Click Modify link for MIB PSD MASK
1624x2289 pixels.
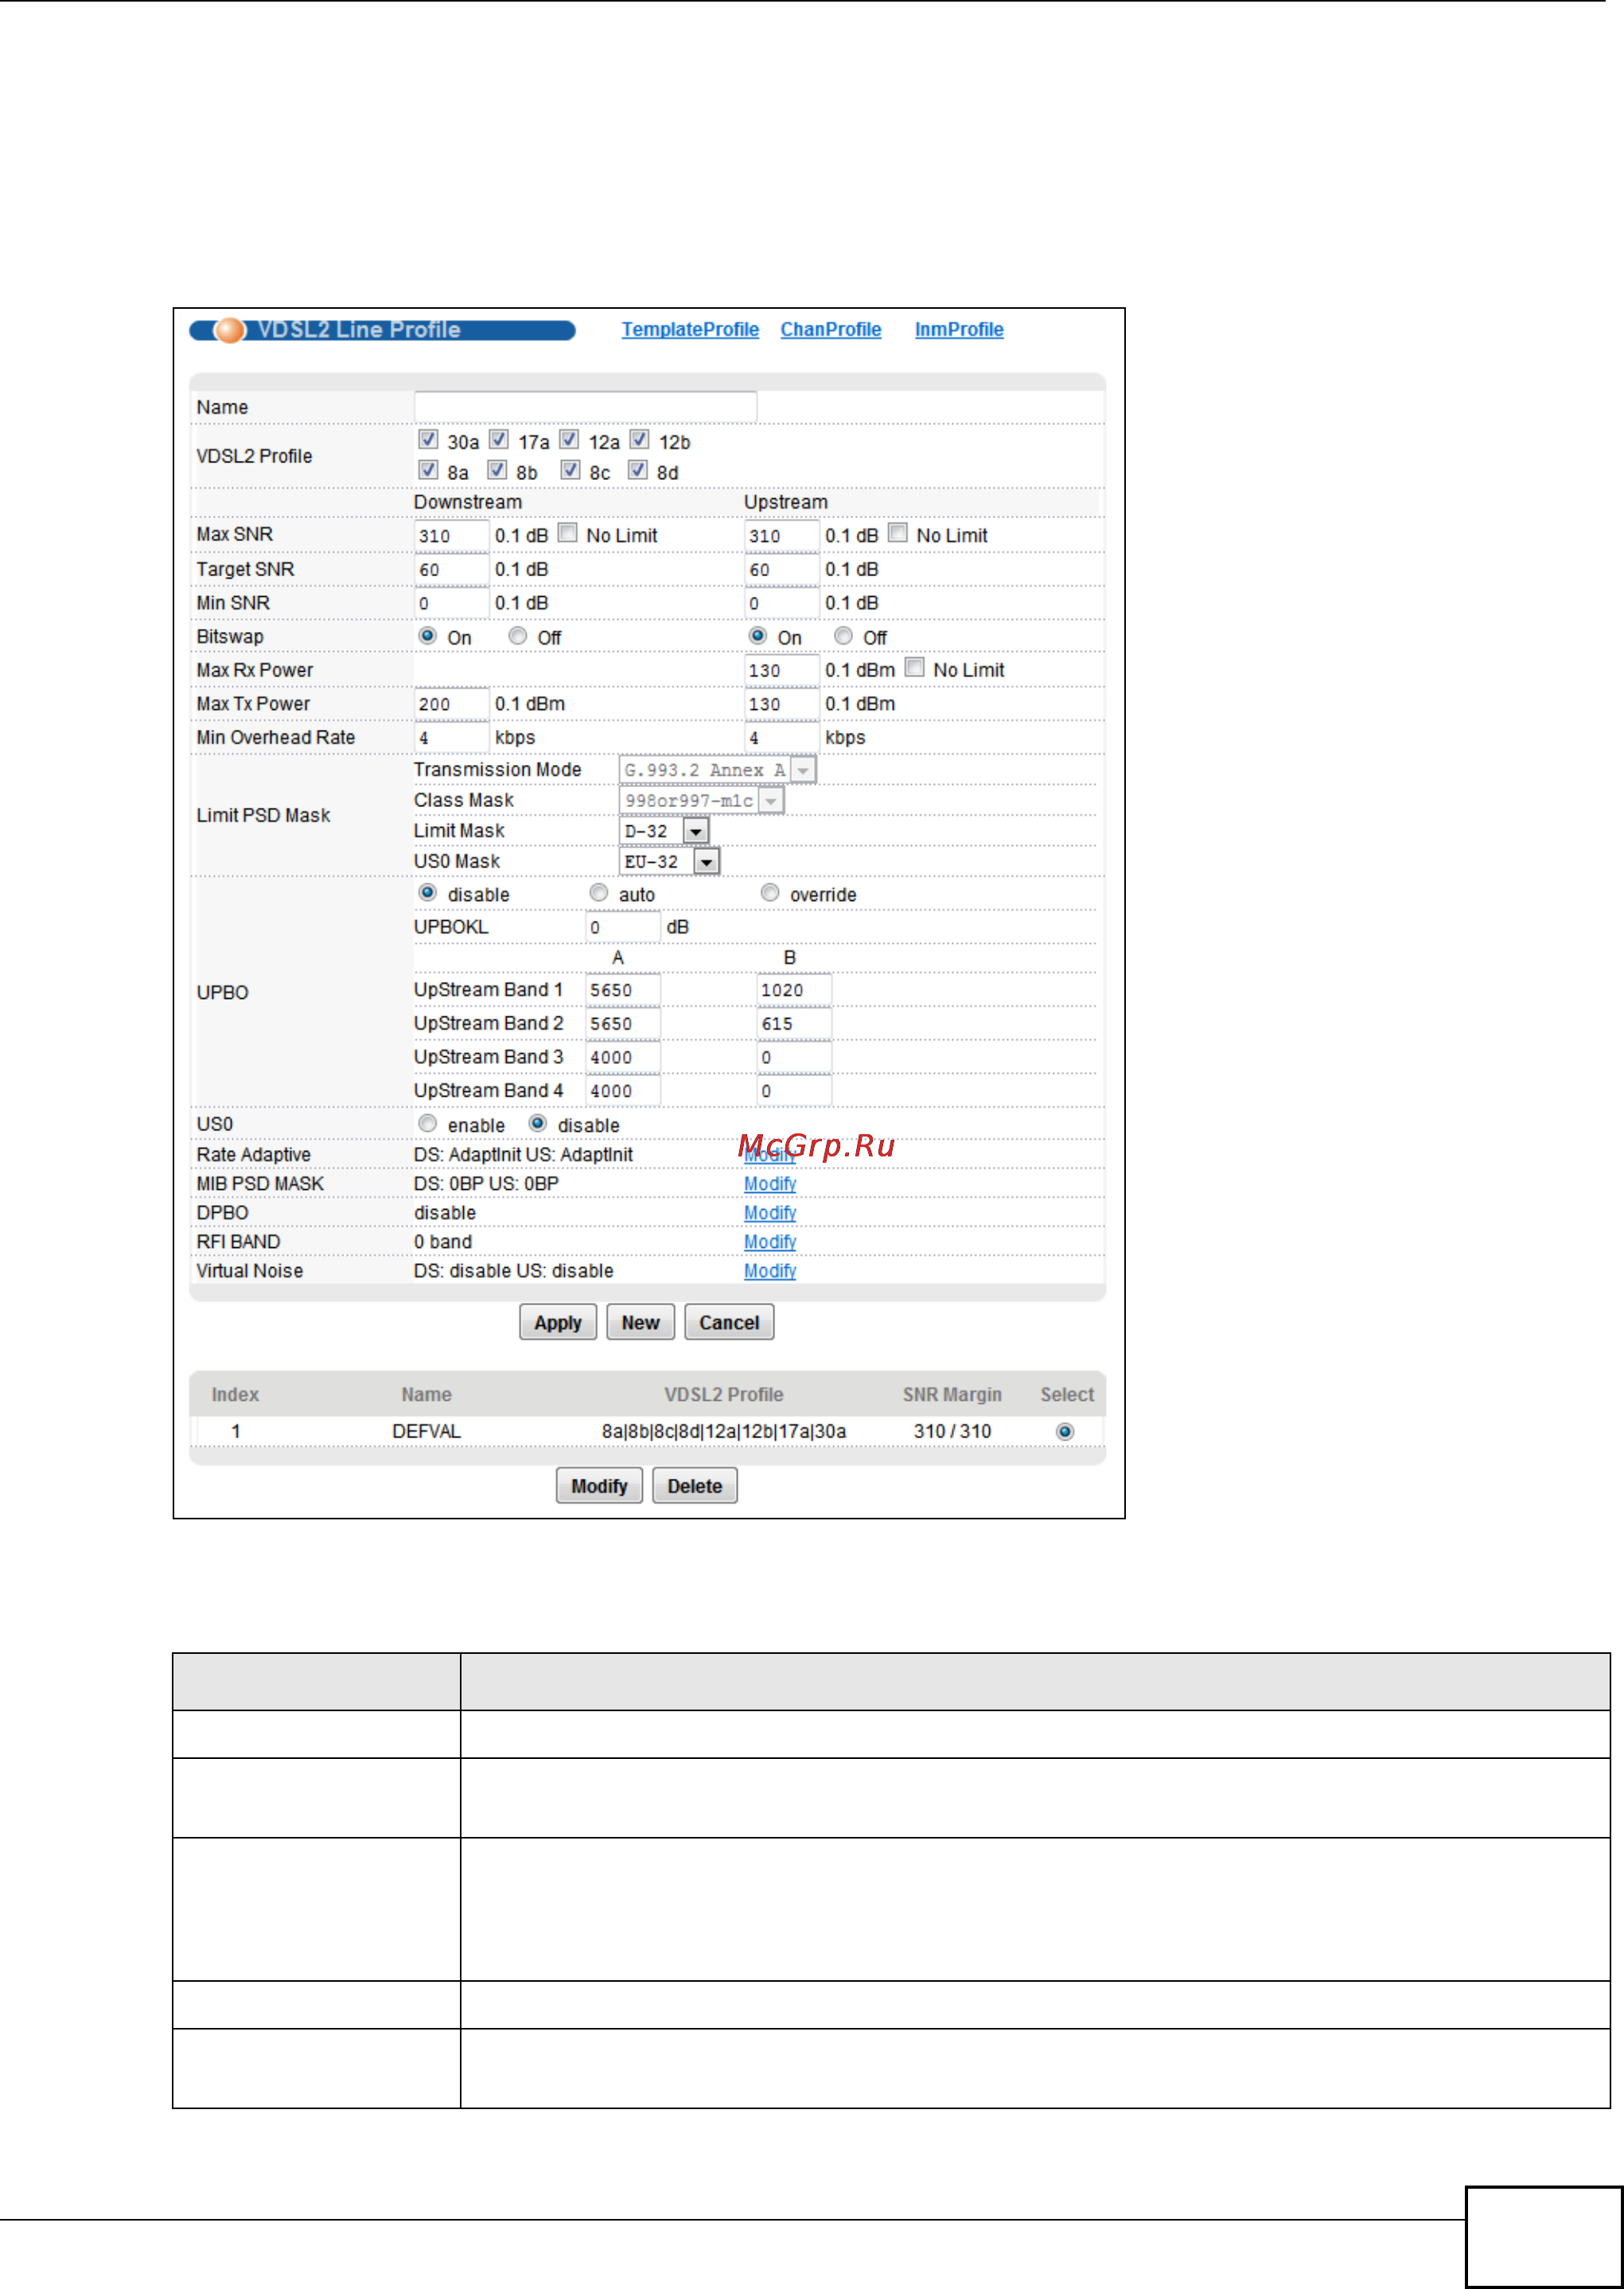(769, 1184)
